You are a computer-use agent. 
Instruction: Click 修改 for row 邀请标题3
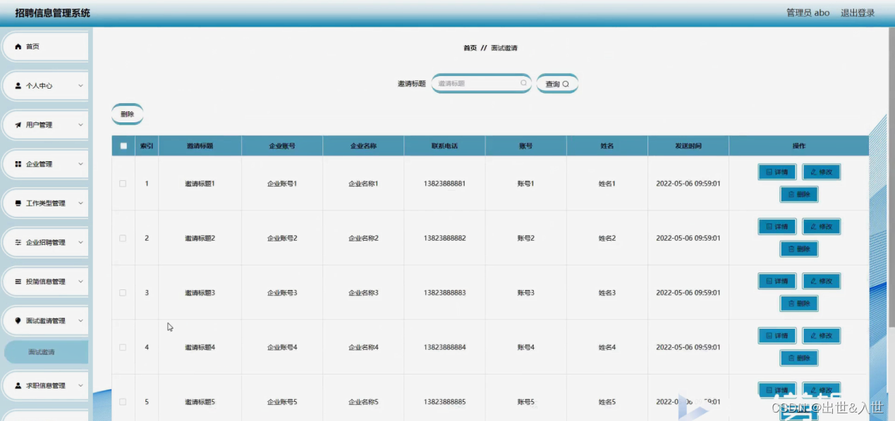[x=822, y=281]
